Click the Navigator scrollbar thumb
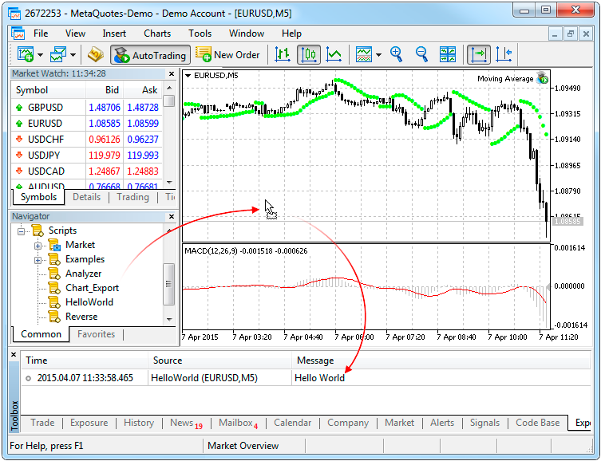 click(168, 284)
